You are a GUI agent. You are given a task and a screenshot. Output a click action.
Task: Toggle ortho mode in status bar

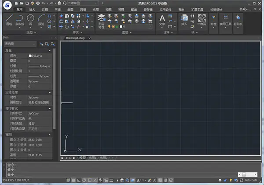[79, 180]
